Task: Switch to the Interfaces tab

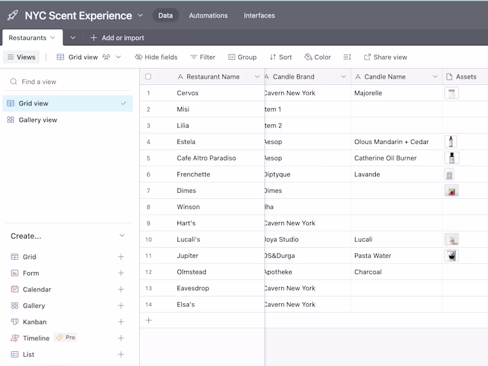Action: point(259,16)
